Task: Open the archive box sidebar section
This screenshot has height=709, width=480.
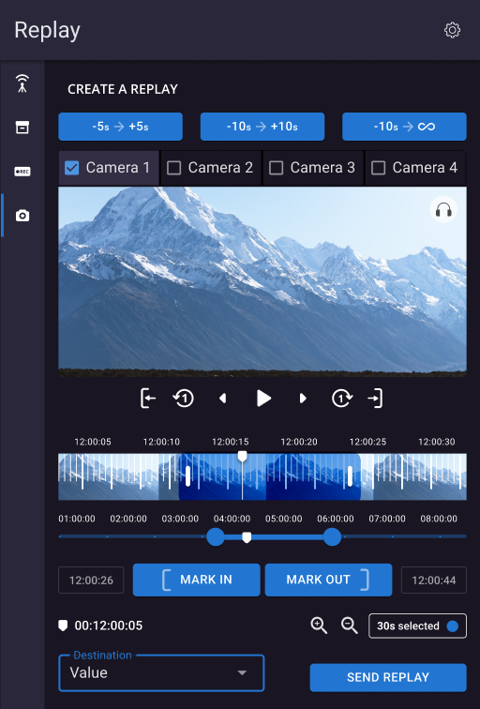Action: click(22, 127)
